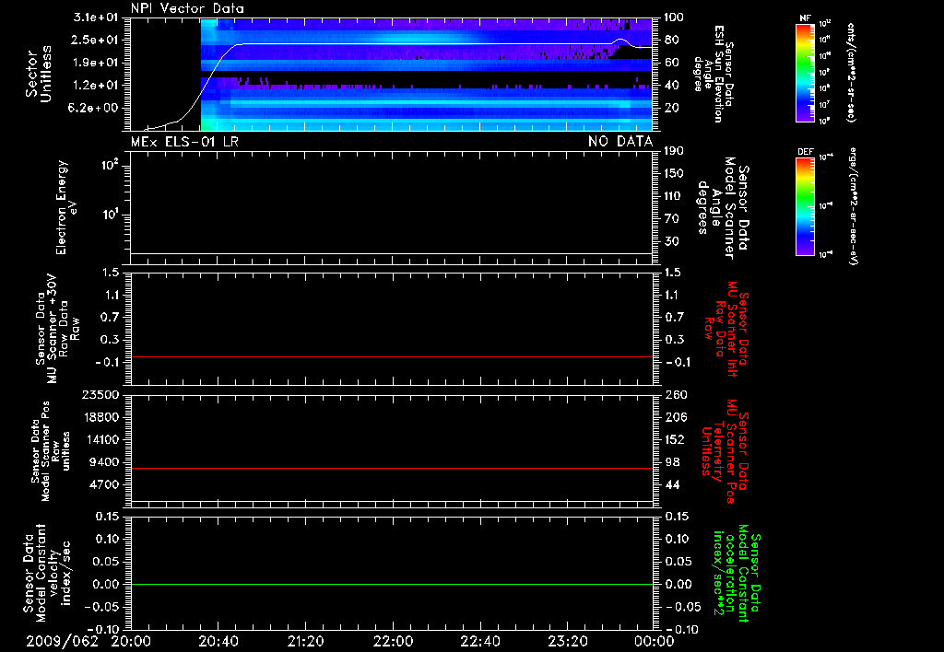Click the "ergs/(cm**2-sr-sec-eV)" units label

click(853, 206)
